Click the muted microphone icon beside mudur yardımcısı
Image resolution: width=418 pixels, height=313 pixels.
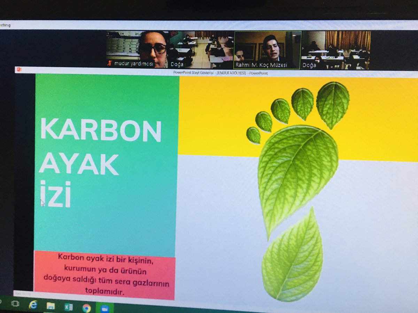(x=110, y=64)
